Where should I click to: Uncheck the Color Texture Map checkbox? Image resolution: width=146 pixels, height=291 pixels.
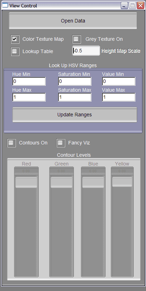15,39
